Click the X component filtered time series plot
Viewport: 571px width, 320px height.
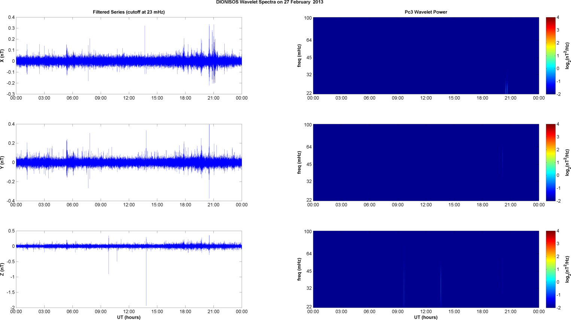[129, 55]
